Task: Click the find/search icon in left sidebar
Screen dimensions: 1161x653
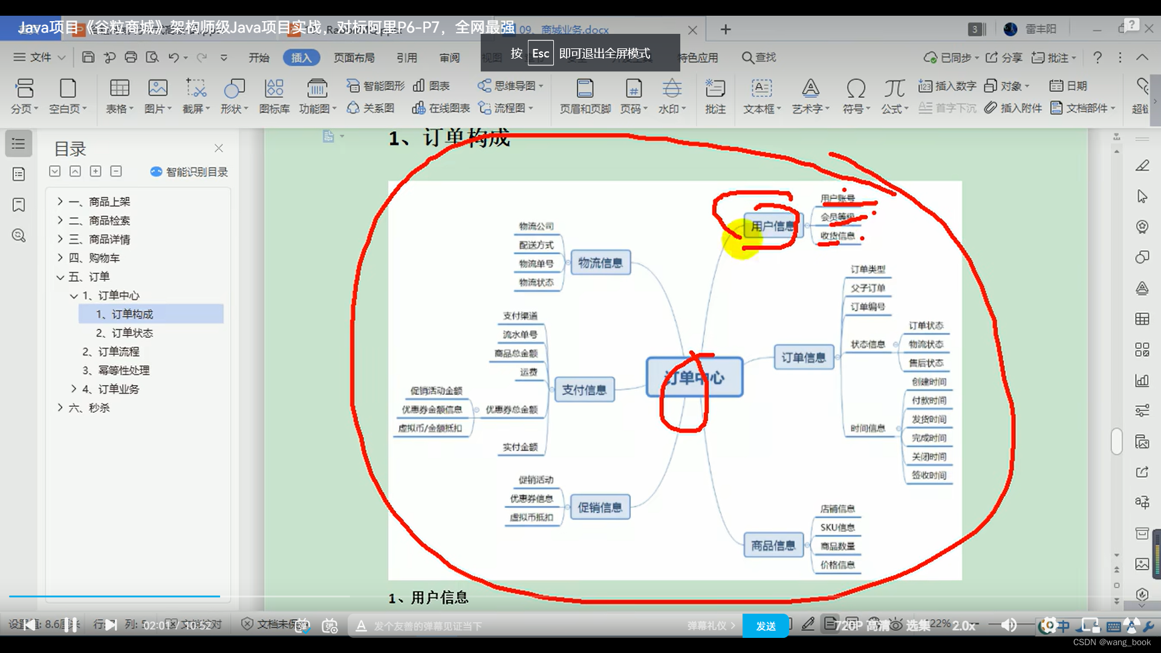Action: (19, 236)
